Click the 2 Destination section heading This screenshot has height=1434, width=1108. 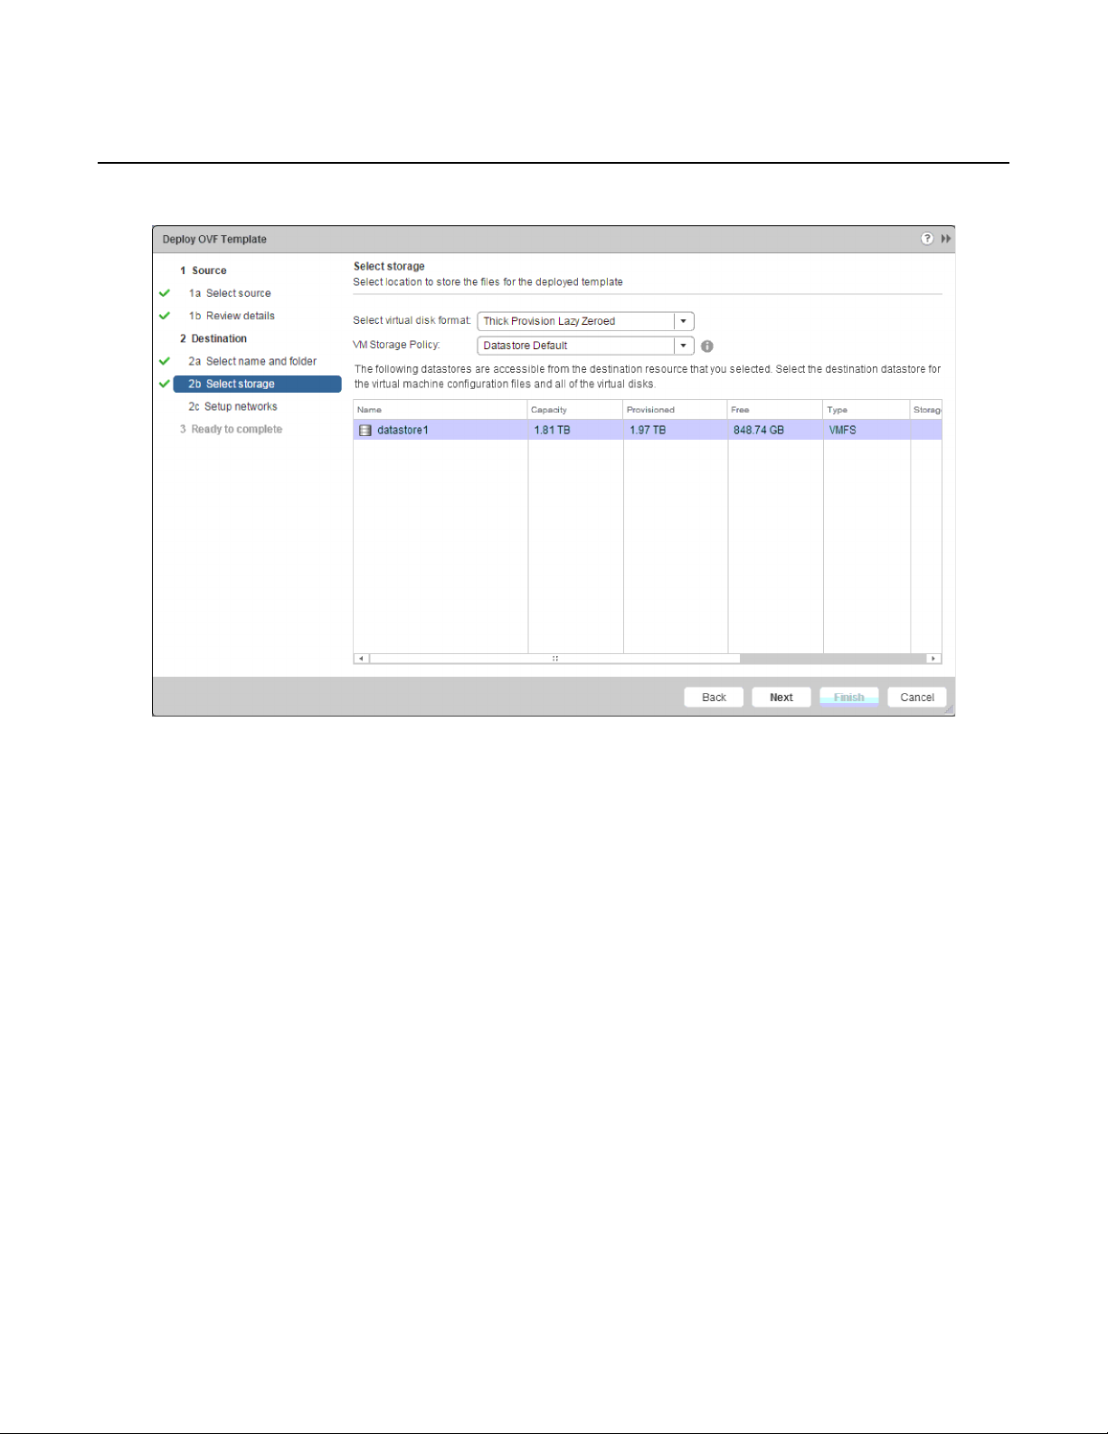[x=213, y=338]
